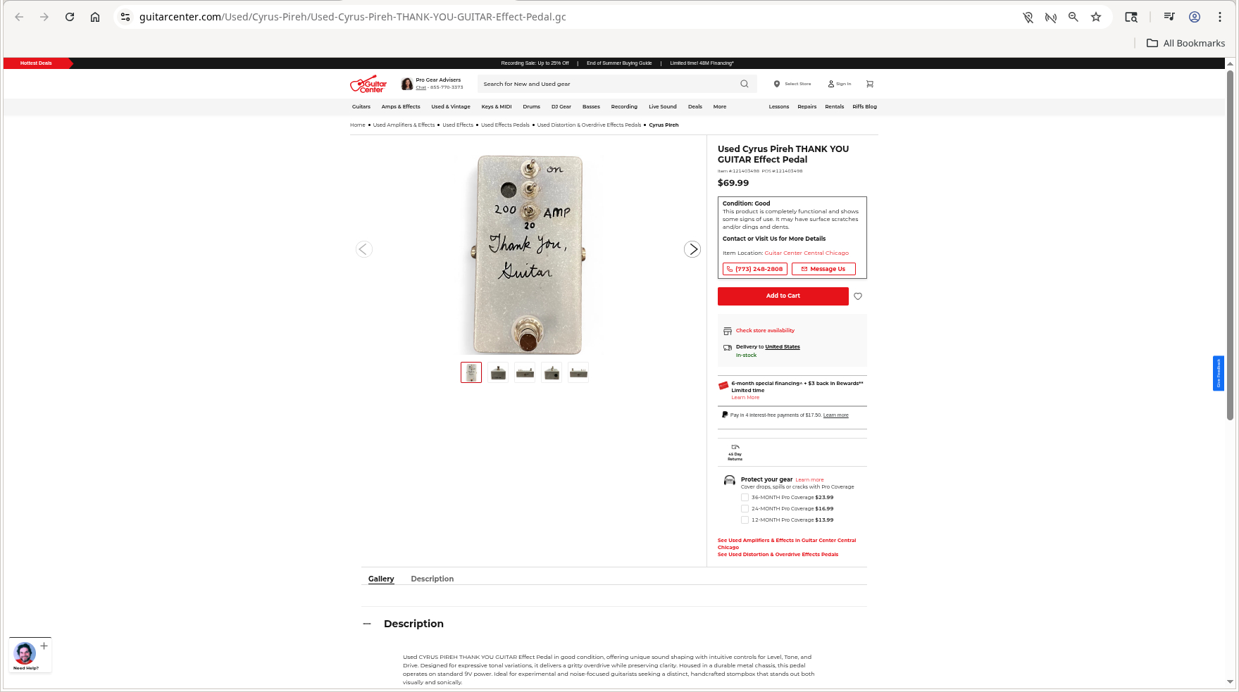Click the Guitar Center logo
The width and height of the screenshot is (1239, 692).
click(x=368, y=84)
